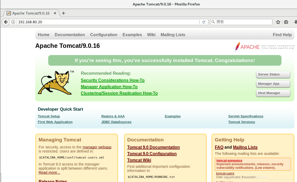Viewport: 297px width, 182px height.
Task: Click the Apache Tomcat/9.0.16 page heading
Action: pos(67,46)
